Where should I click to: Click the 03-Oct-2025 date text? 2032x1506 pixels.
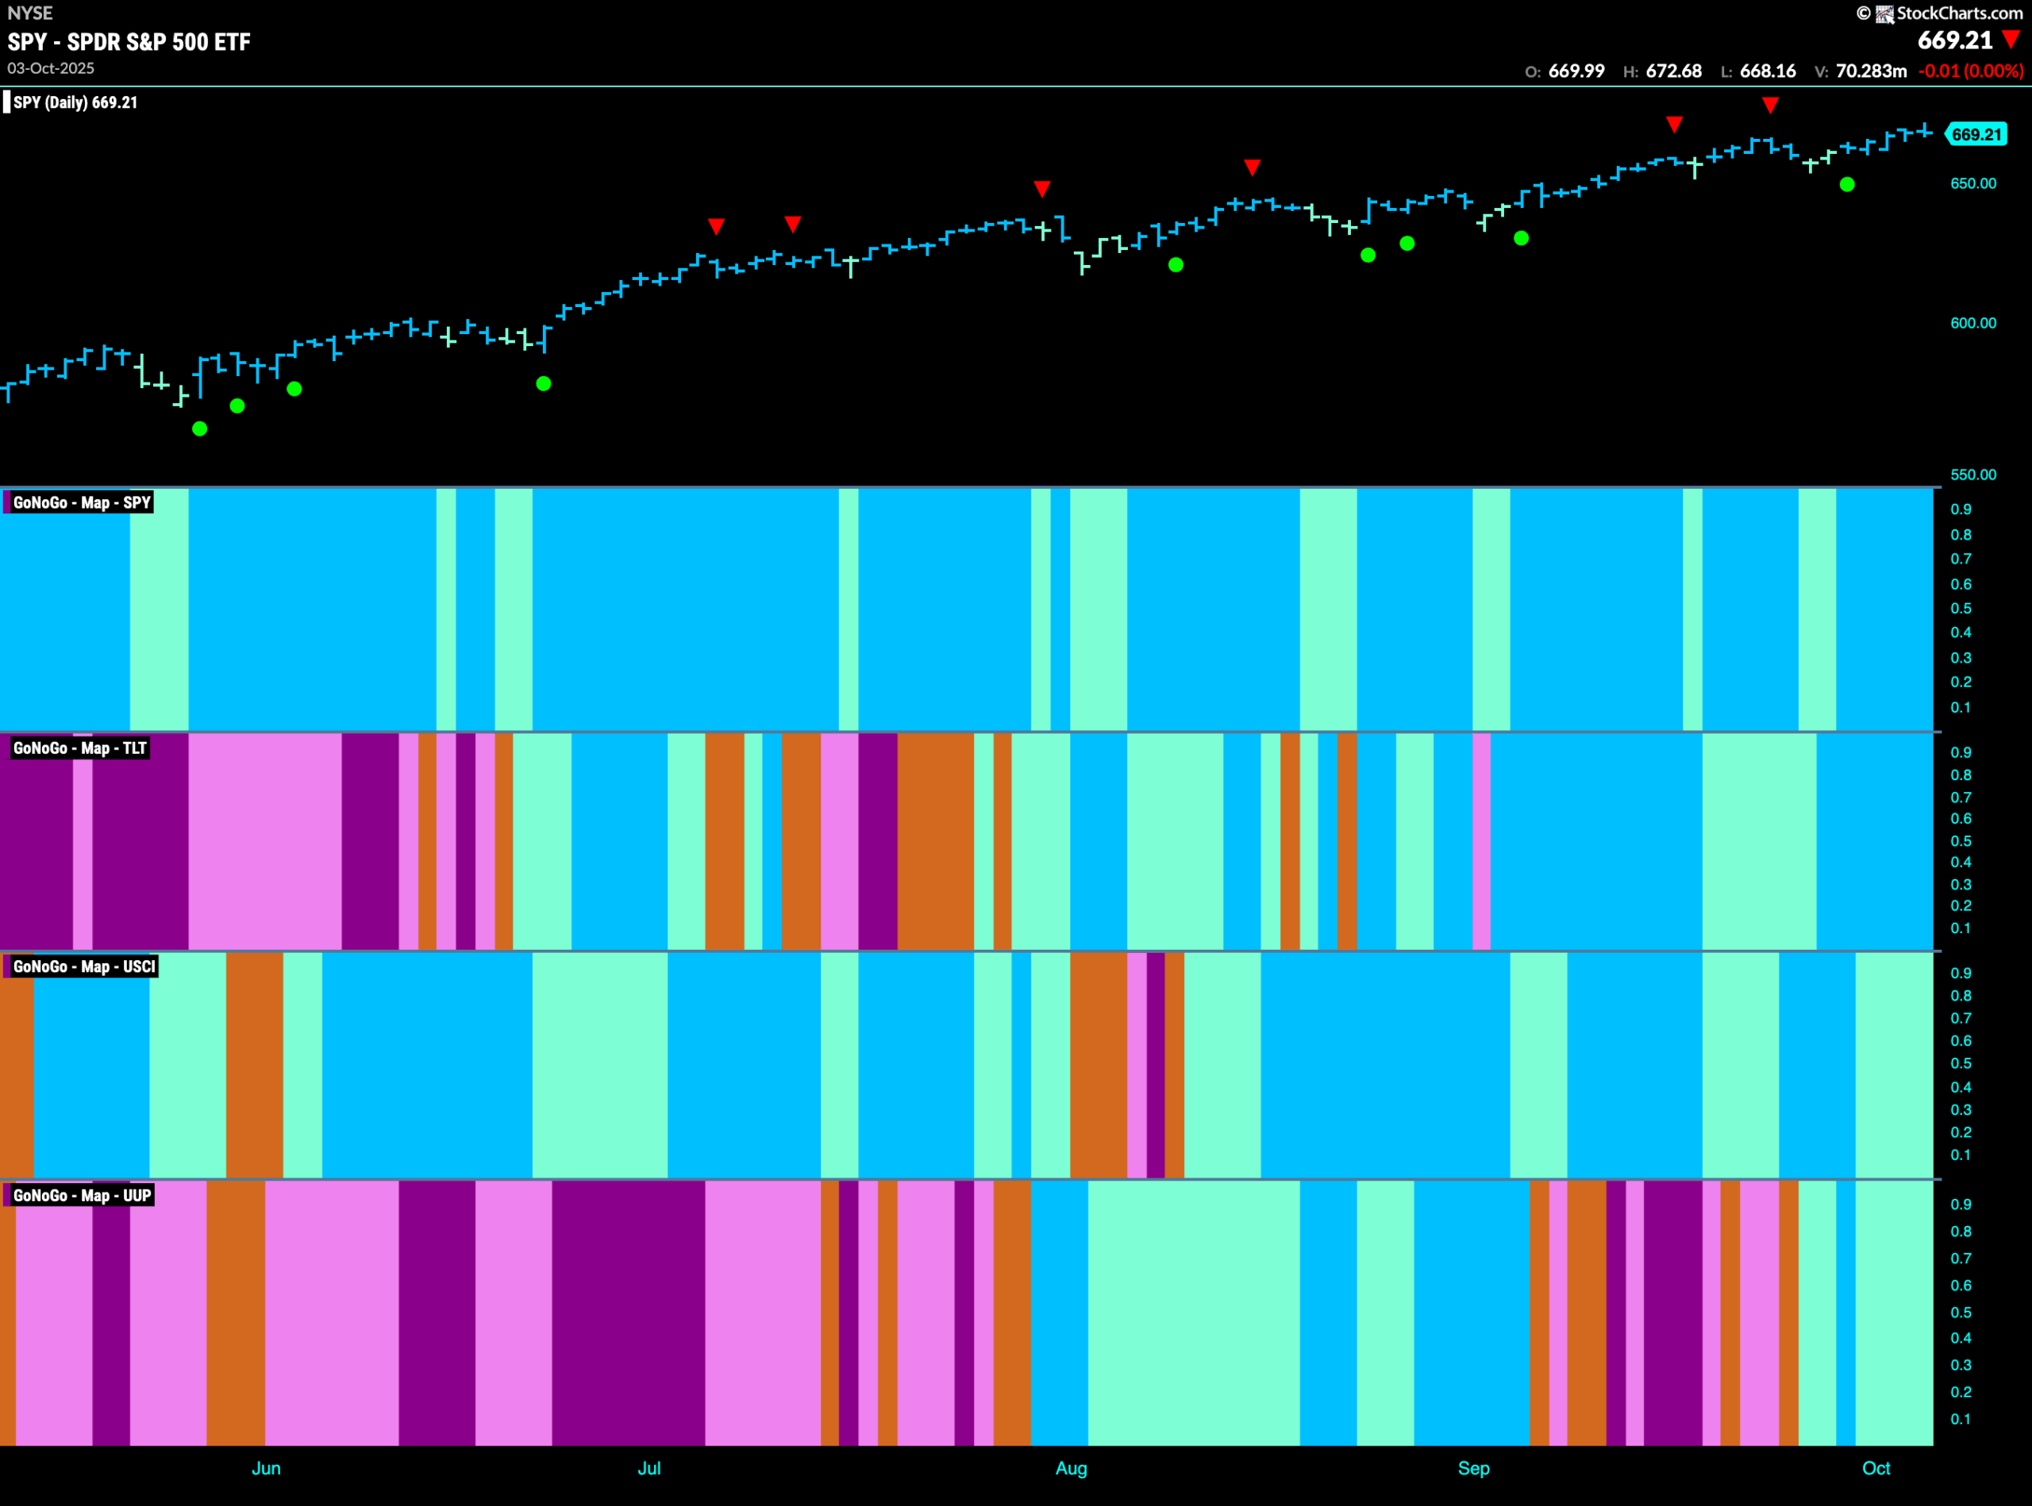(51, 68)
